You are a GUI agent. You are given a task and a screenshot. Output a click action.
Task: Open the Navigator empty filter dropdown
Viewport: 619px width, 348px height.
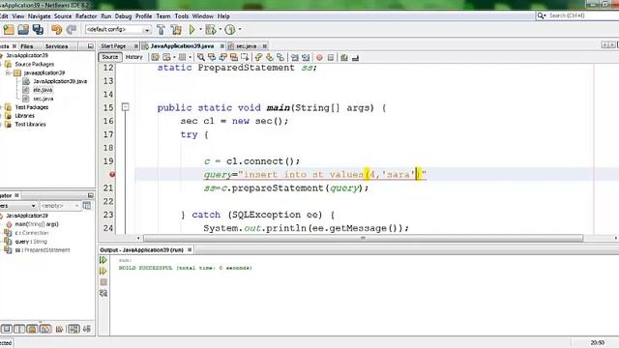point(60,206)
